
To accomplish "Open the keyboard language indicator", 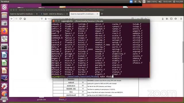I will coord(144,2).
